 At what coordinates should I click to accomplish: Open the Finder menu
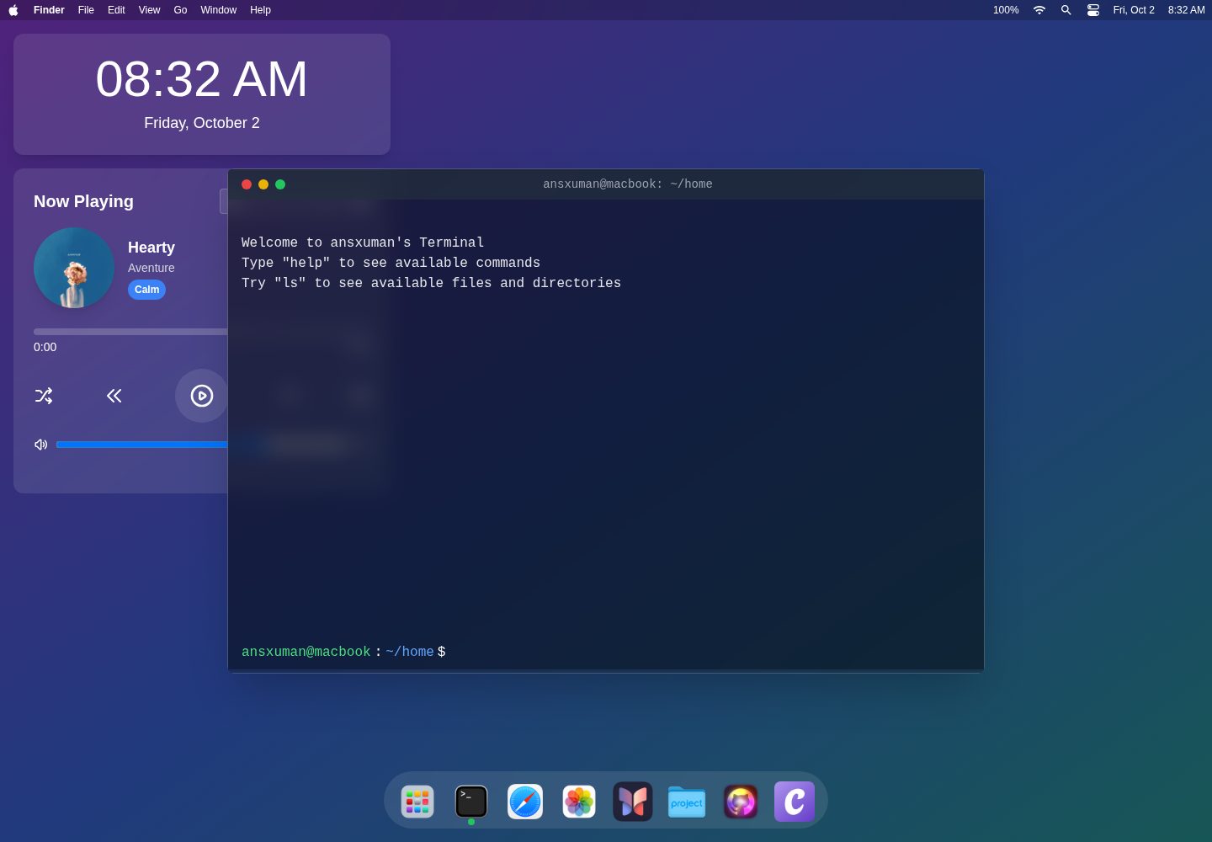49,10
